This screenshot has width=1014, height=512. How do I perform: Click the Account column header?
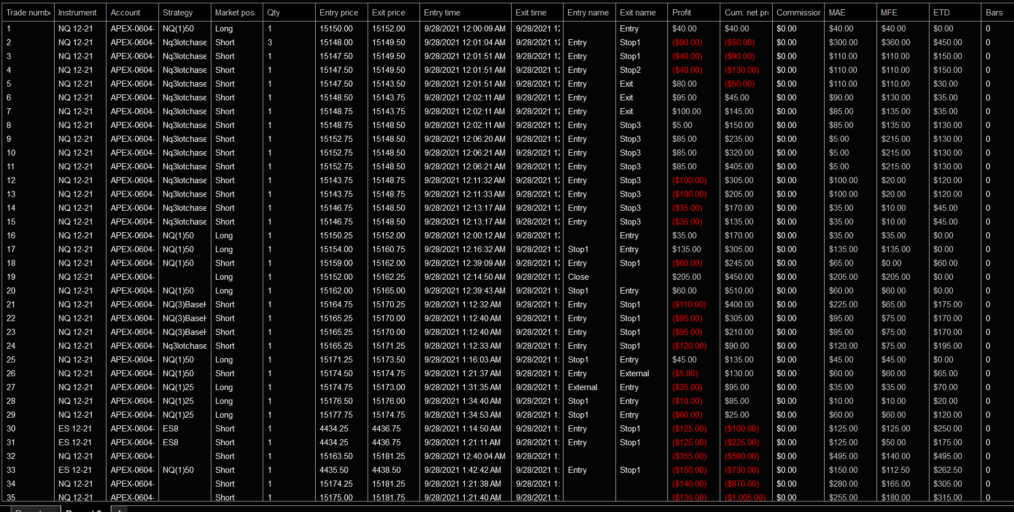(132, 12)
